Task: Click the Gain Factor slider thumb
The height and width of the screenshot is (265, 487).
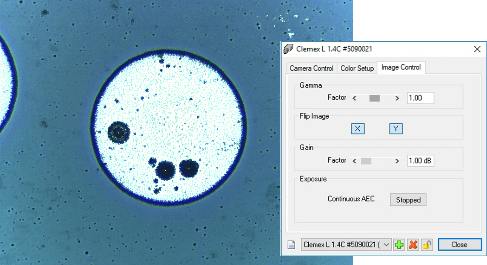Action: click(x=366, y=161)
